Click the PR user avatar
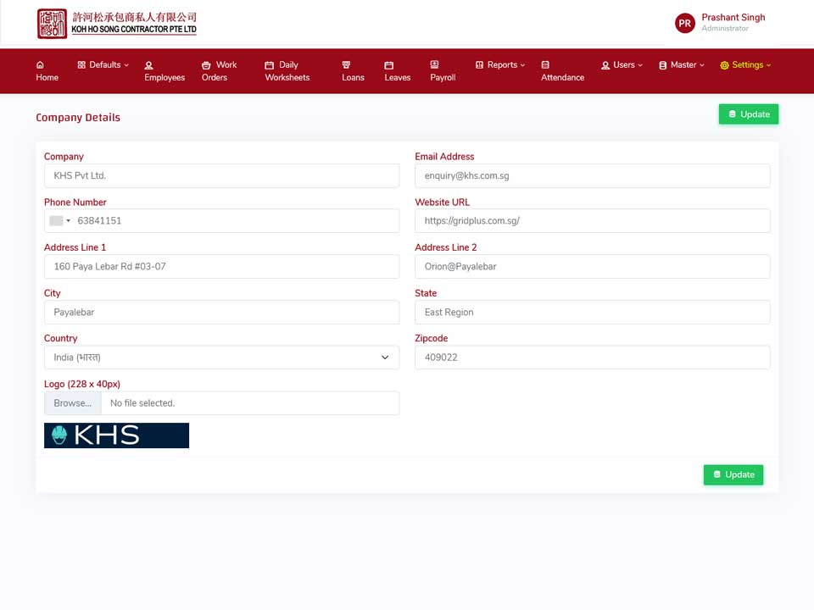The image size is (814, 610). coord(685,24)
